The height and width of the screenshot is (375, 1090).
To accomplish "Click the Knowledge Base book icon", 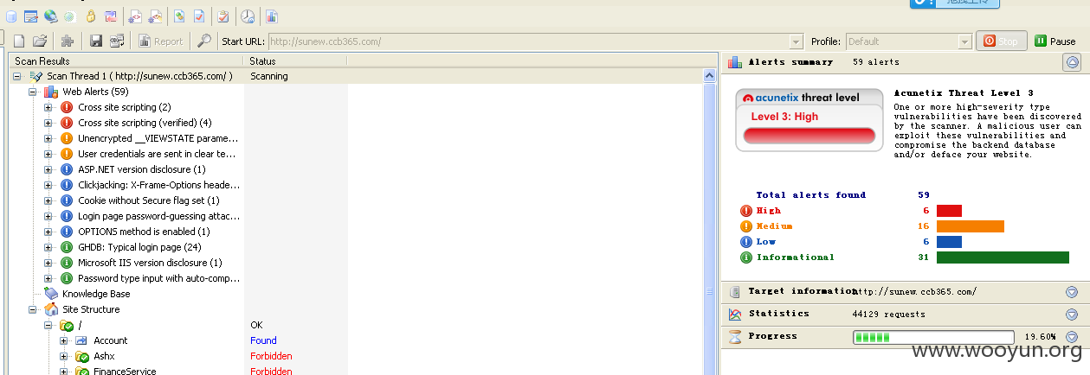I will pos(51,294).
